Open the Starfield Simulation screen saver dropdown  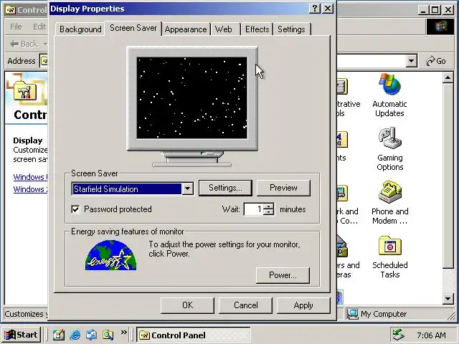coord(188,189)
